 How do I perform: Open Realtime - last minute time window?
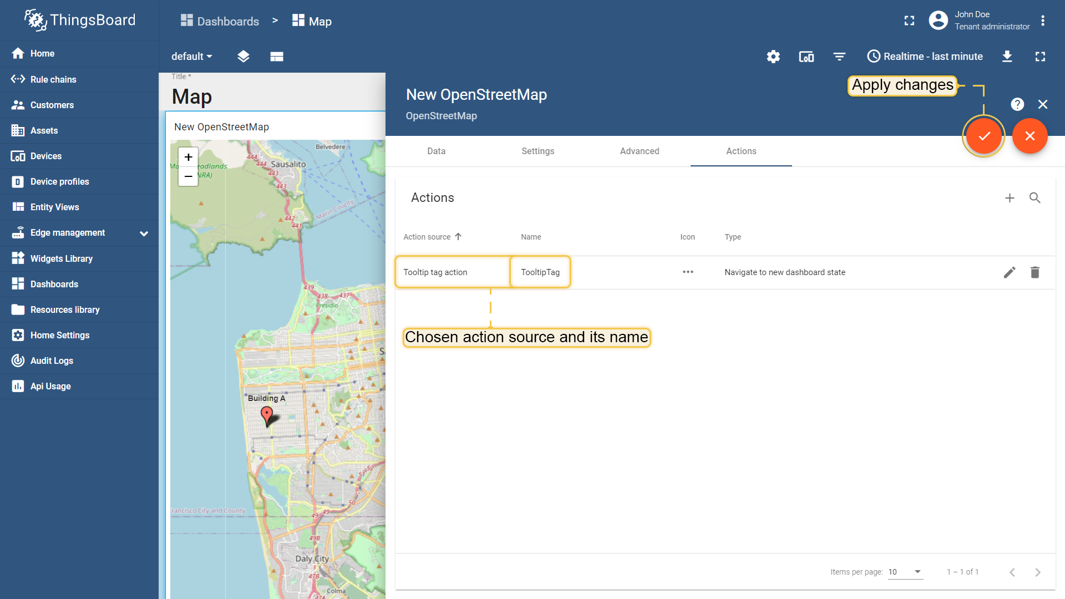(x=925, y=57)
